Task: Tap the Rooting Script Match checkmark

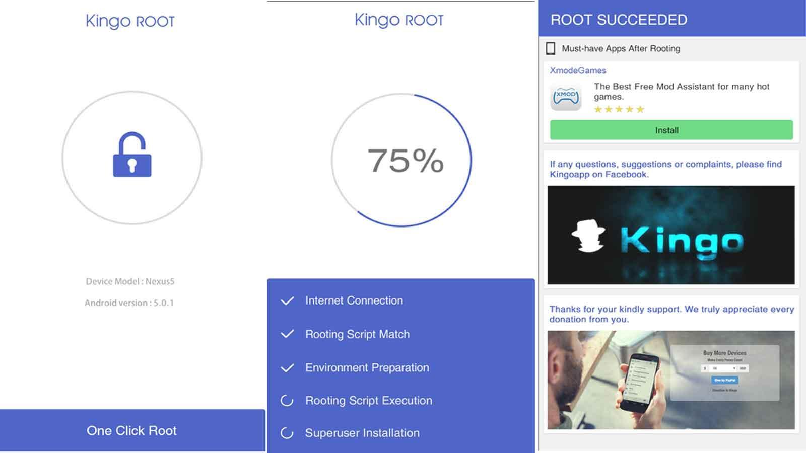Action: pos(287,334)
